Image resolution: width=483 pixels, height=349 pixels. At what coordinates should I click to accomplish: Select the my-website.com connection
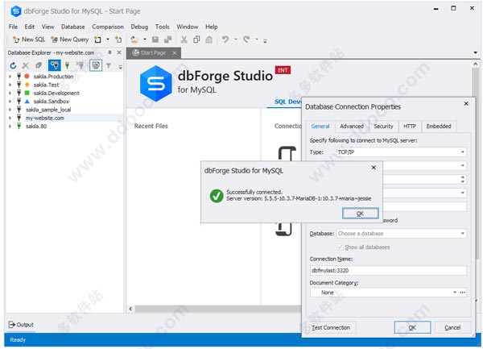pos(45,118)
